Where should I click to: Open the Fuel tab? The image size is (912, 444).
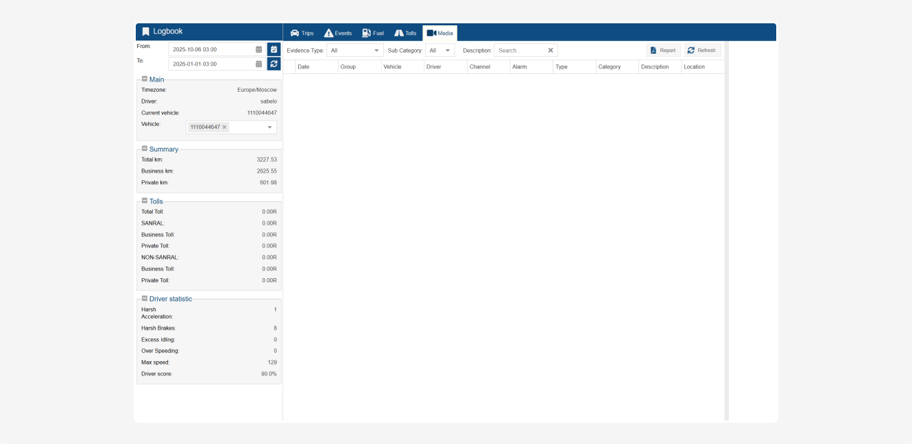(x=373, y=33)
